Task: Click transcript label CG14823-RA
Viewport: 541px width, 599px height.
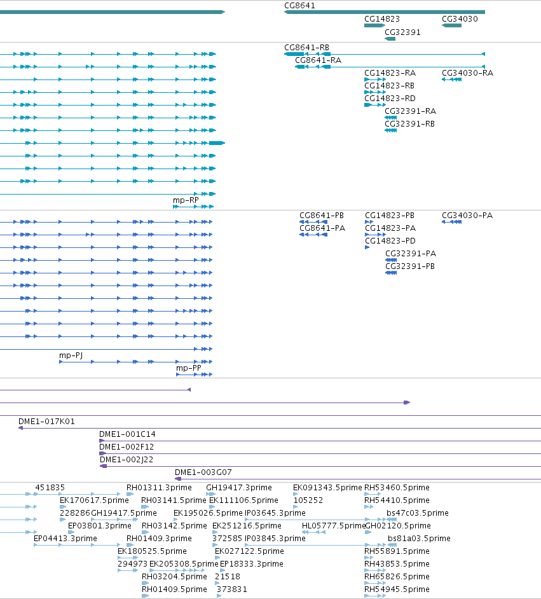Action: point(390,73)
